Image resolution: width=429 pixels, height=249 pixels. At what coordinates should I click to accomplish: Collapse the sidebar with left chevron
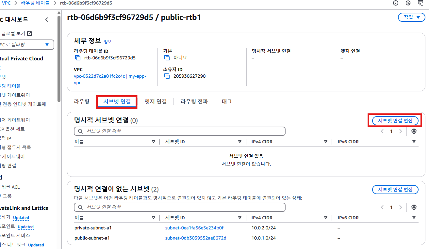coord(47,20)
